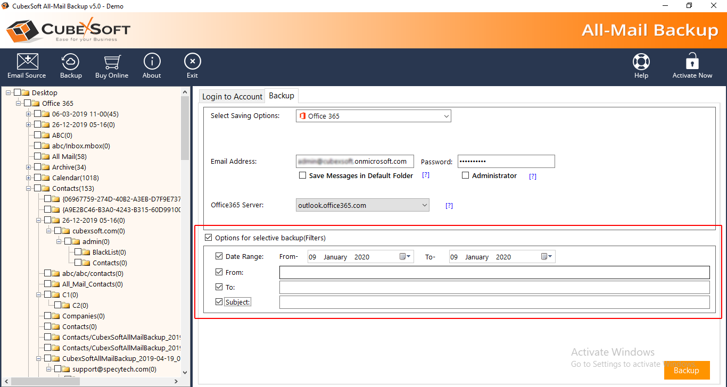Image resolution: width=727 pixels, height=387 pixels.
Task: Expand the Archive(34) tree folder
Action: pyautogui.click(x=29, y=167)
